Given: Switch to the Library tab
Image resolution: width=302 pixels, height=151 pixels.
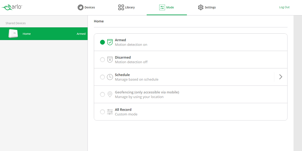Looking at the screenshot, I should 126,7.
